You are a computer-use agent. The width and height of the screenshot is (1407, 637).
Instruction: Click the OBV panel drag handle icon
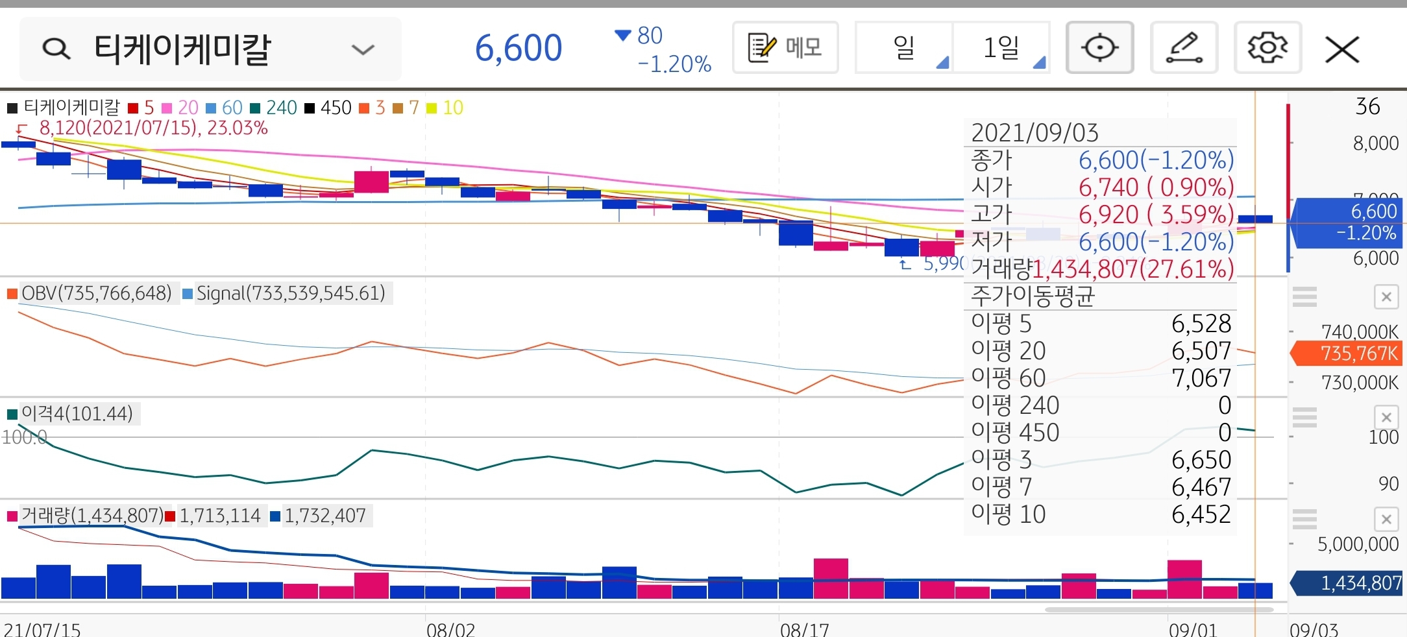(x=1304, y=296)
